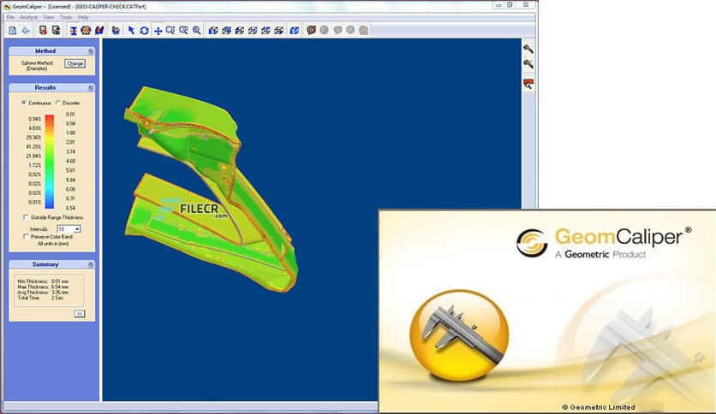Click the second magnifier zoom icon

(x=183, y=31)
